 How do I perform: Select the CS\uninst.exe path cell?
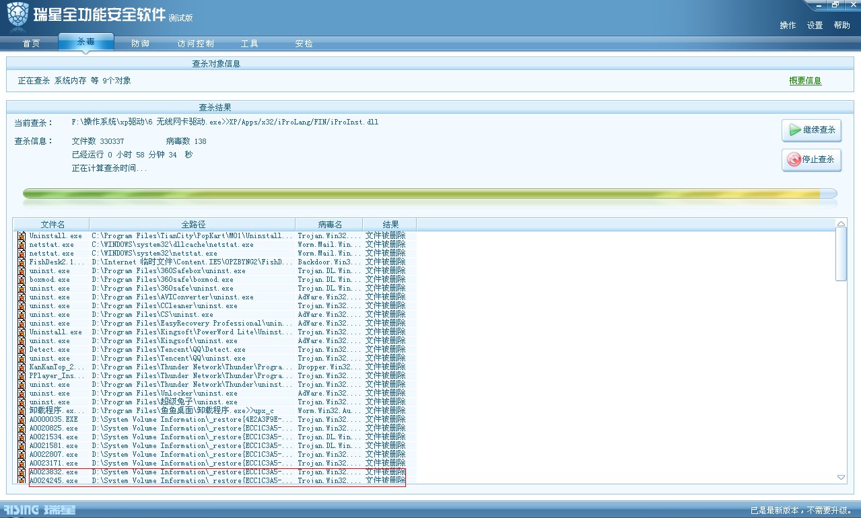(x=152, y=315)
